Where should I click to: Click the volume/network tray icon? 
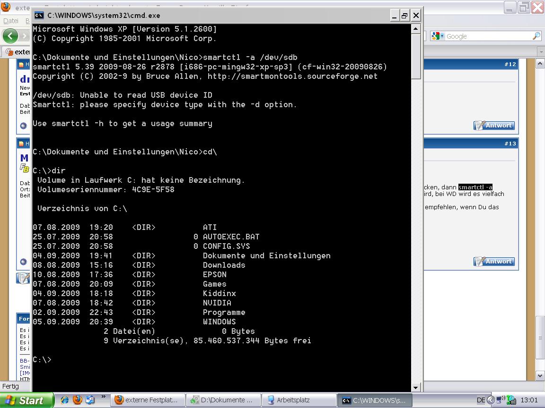coord(501,399)
